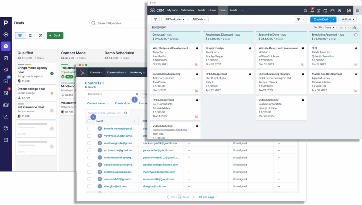Open Actions dropdown in Zoho CRM
Image resolution: width=362 pixels, height=205 pixels.
pos(348,19)
